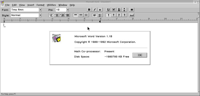Toggle superscript/subscript ribbon button
The width and height of the screenshot is (200, 96).
tap(124, 10)
